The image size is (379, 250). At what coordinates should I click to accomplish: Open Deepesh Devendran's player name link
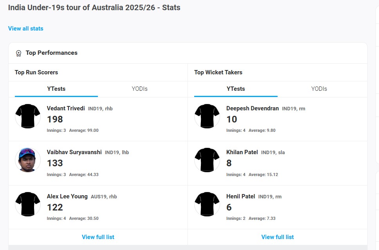click(253, 108)
